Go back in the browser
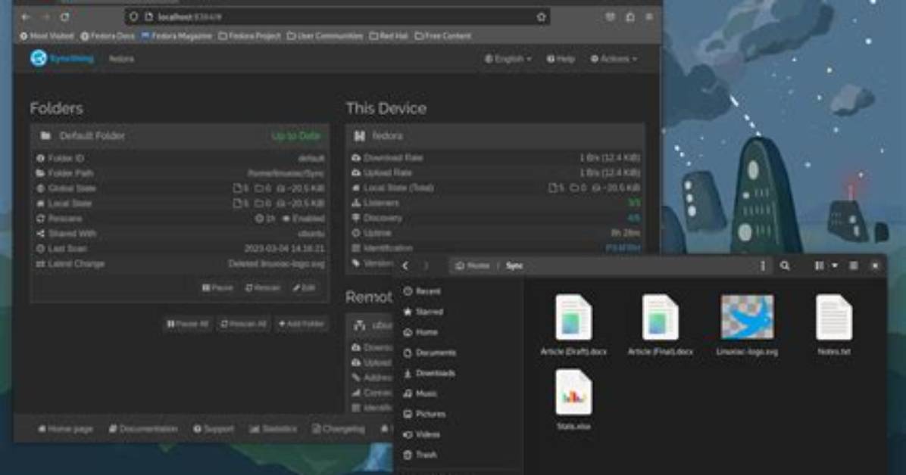Image resolution: width=906 pixels, height=475 pixels. coord(26,17)
